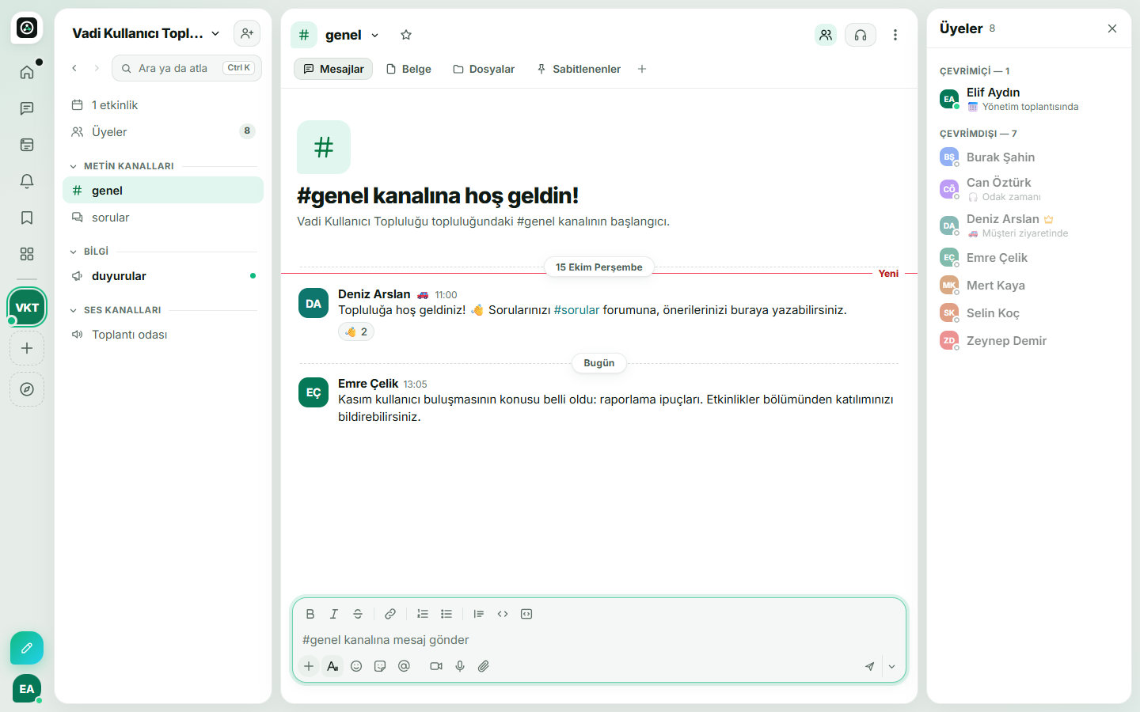Toggle the text formatting toolbar
The width and height of the screenshot is (1140, 712).
pos(332,666)
